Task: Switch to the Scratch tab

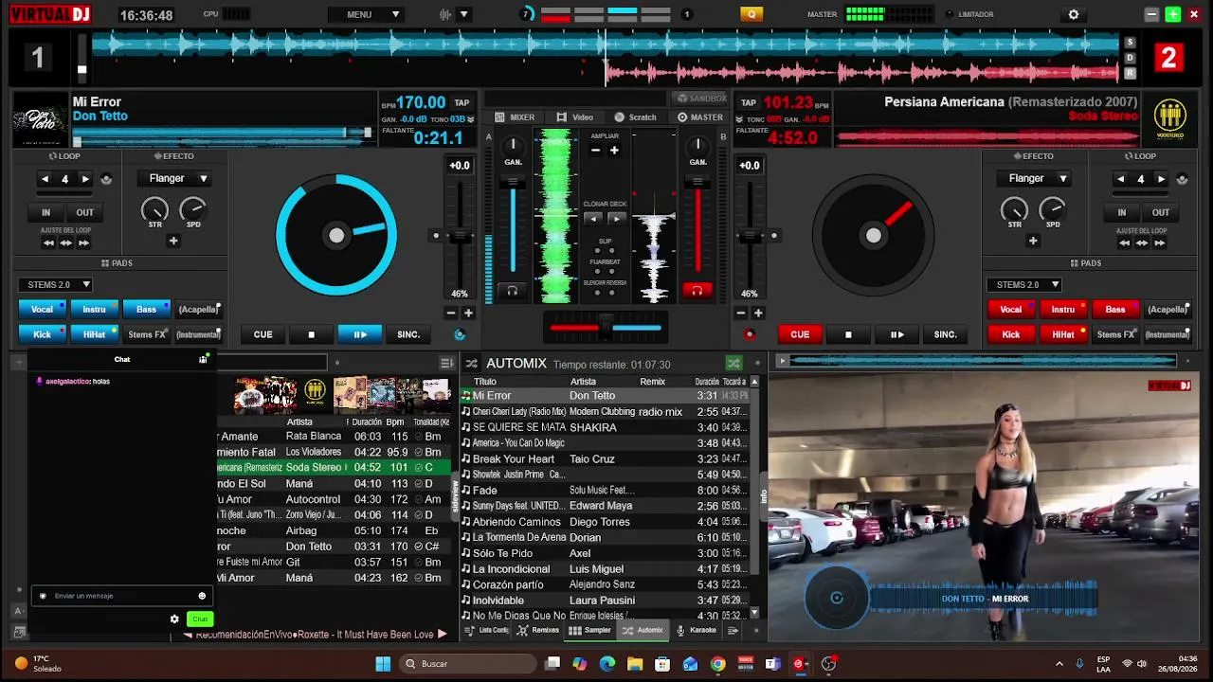Action: (635, 117)
